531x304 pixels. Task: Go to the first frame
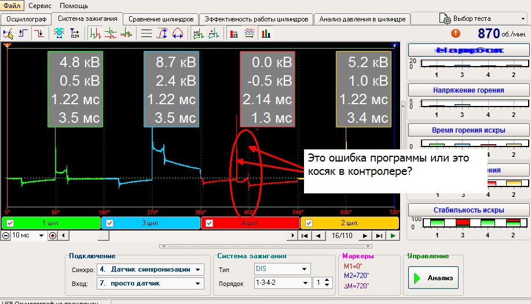coord(305,236)
